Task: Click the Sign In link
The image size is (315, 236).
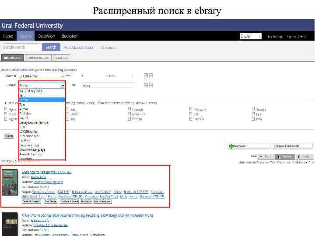Action: coord(291,37)
